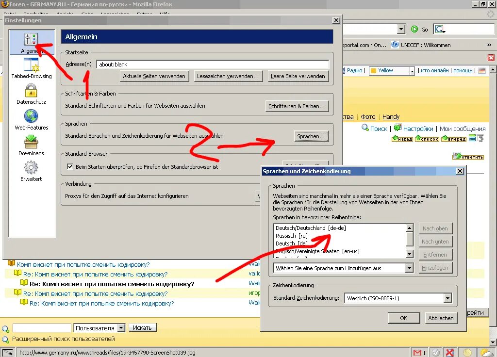Toggle the Standardbrowser startup check checkbox

70,167
